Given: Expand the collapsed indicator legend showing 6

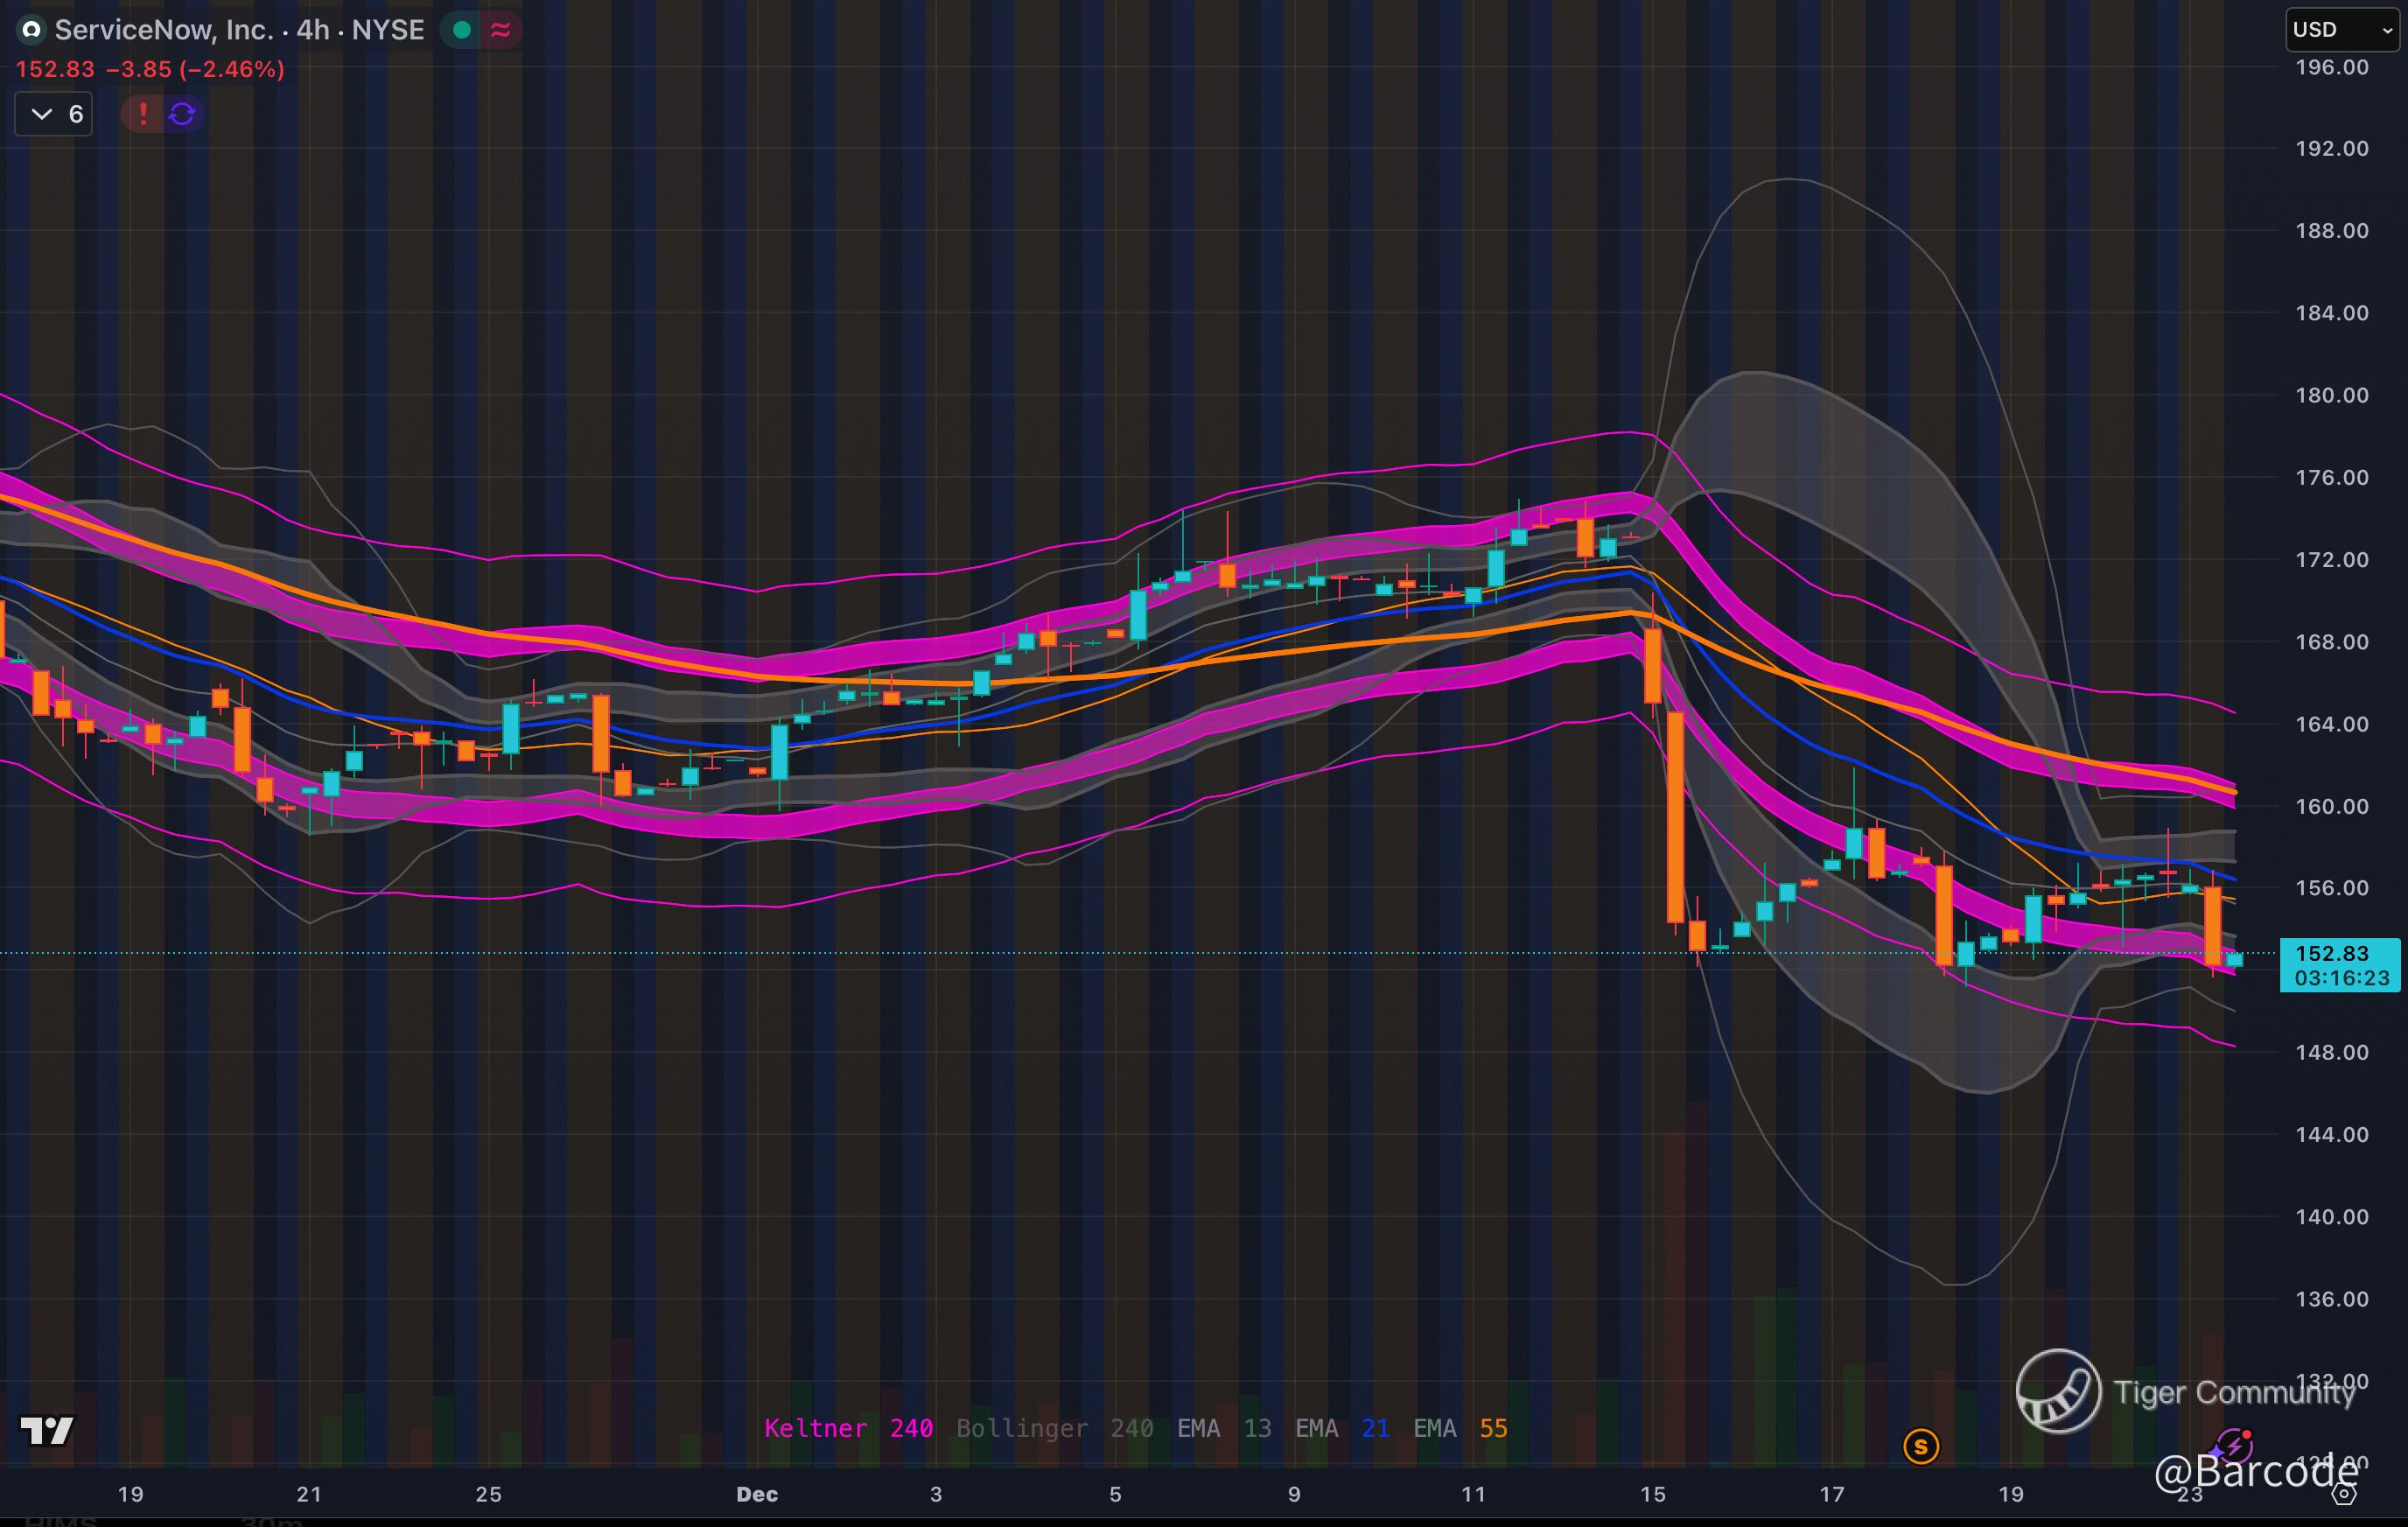Looking at the screenshot, I should (x=54, y=114).
